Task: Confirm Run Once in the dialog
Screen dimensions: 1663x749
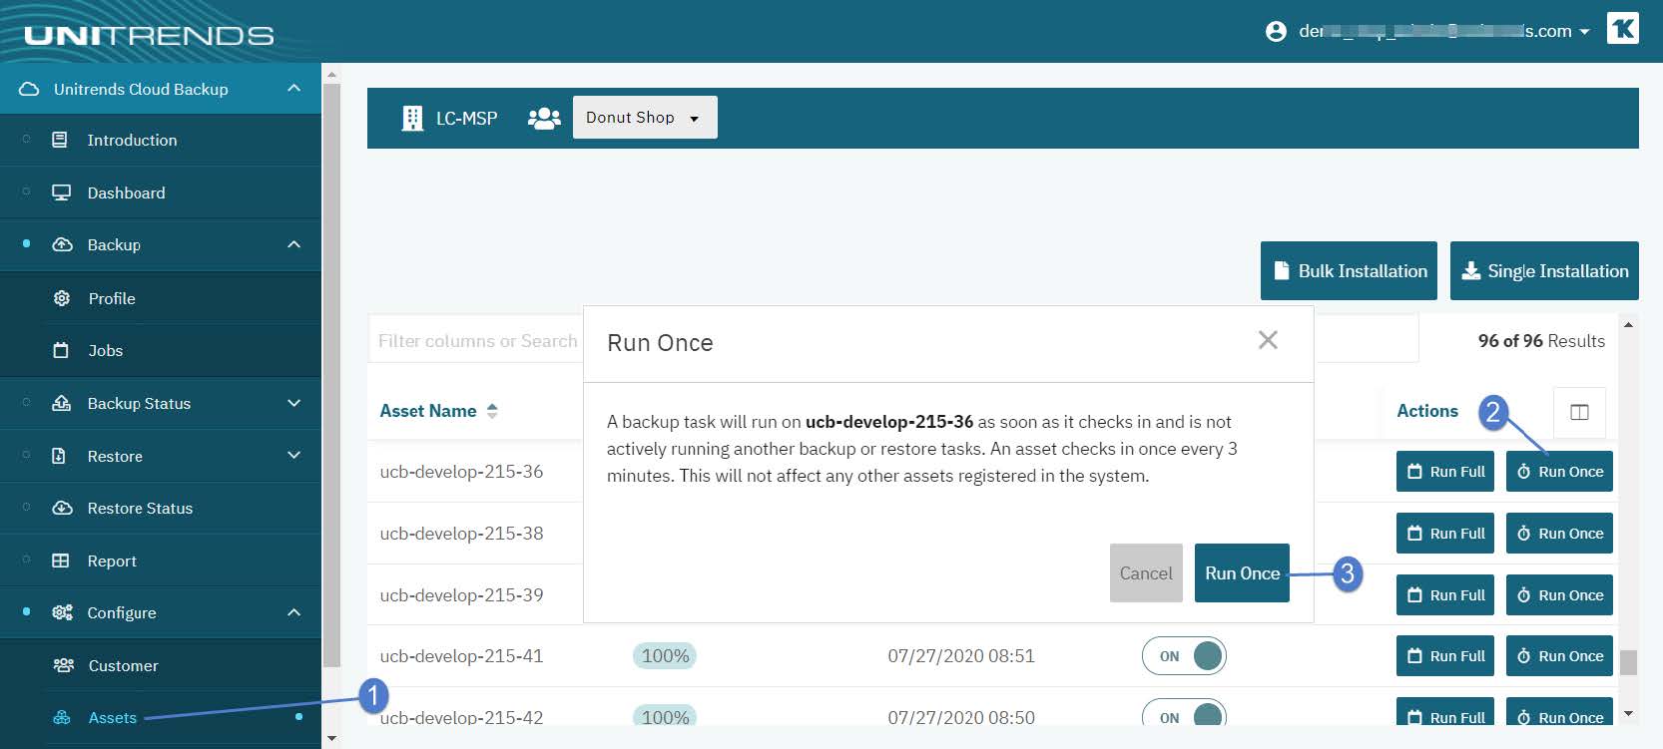Action: [1242, 573]
